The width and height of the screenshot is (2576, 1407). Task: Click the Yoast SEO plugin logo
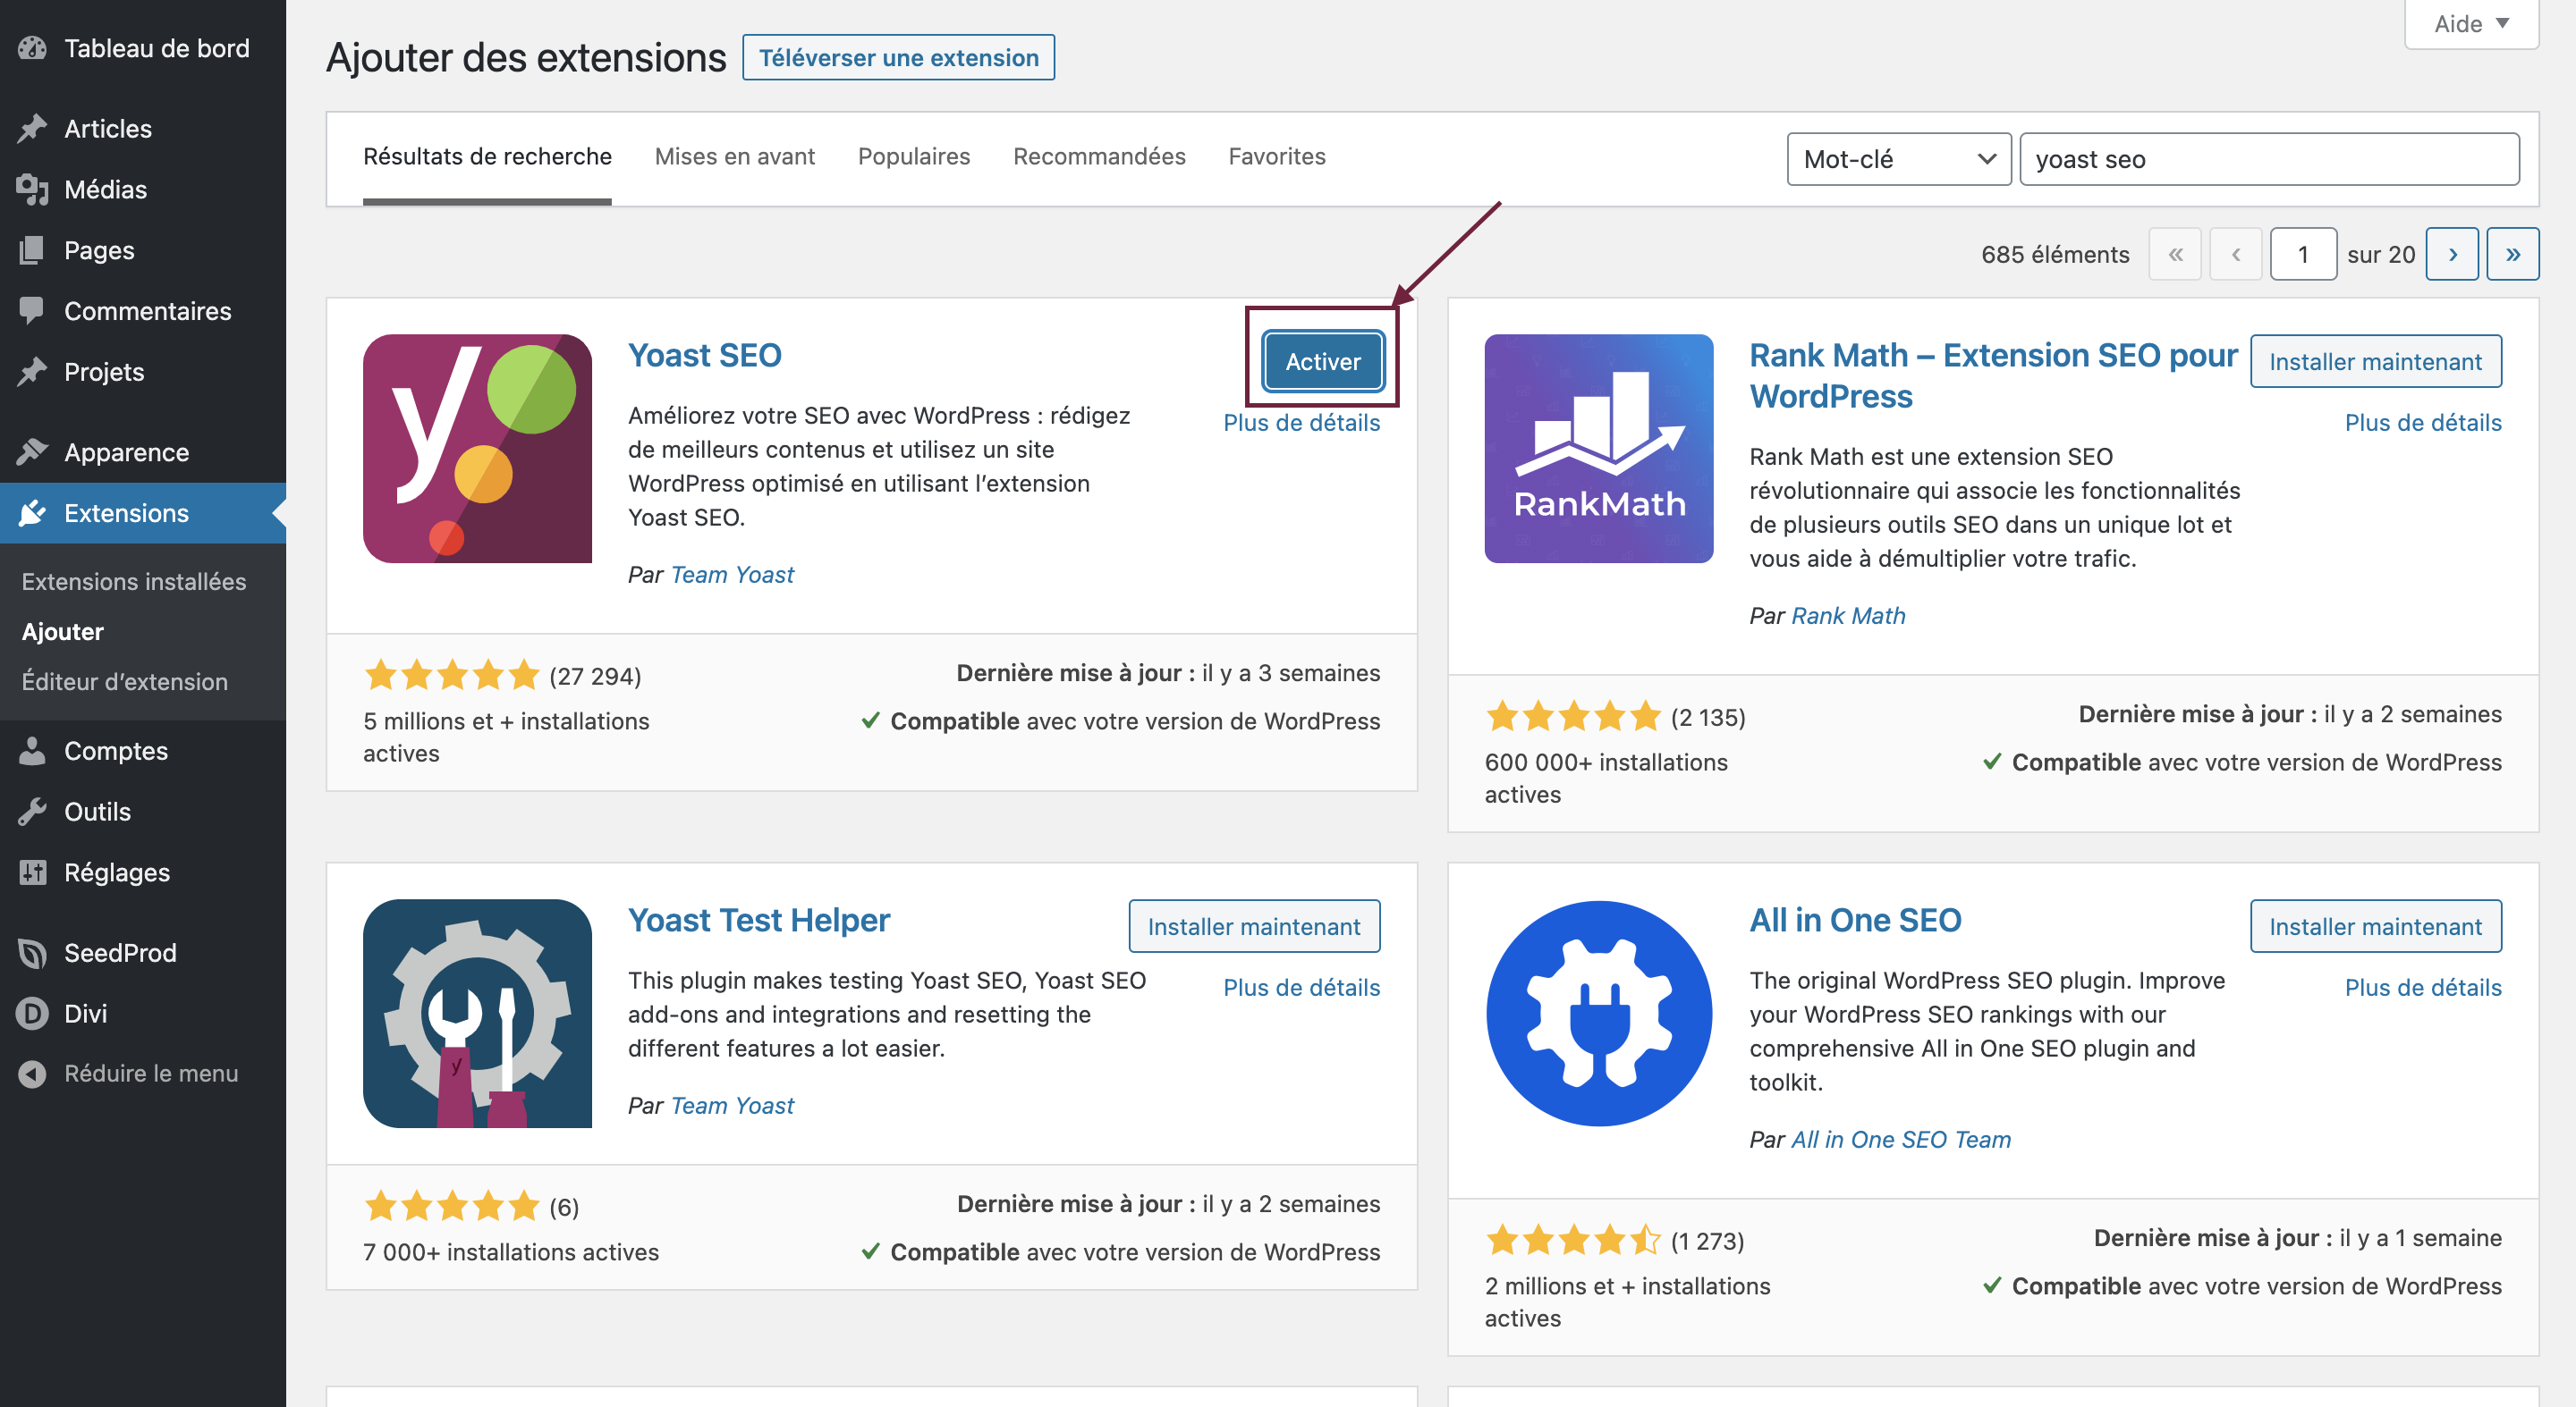tap(477, 449)
